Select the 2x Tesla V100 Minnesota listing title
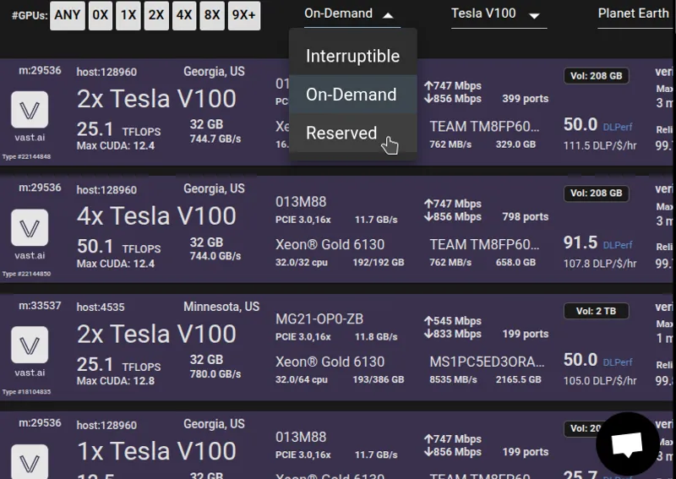 pos(156,334)
